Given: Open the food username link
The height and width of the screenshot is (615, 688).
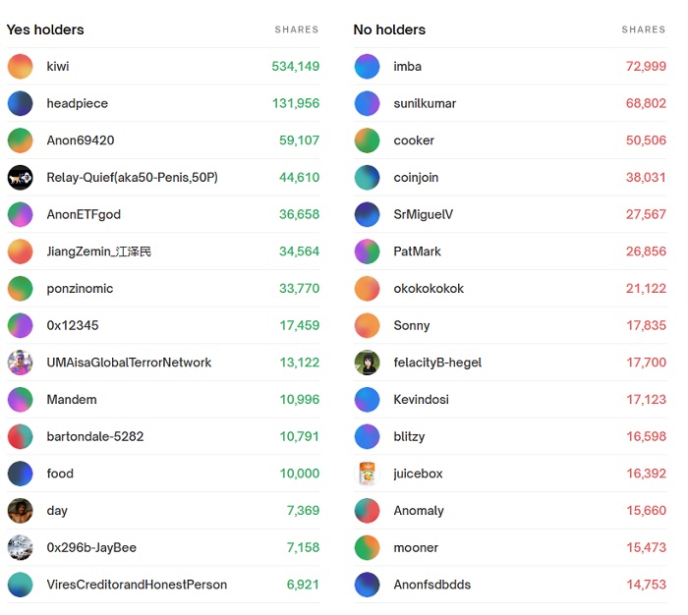Looking at the screenshot, I should pos(60,474).
